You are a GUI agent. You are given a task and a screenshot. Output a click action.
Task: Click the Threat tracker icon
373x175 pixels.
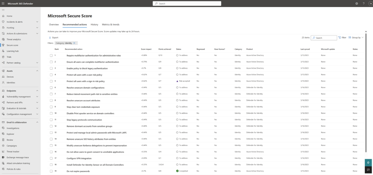[x=3, y=151]
